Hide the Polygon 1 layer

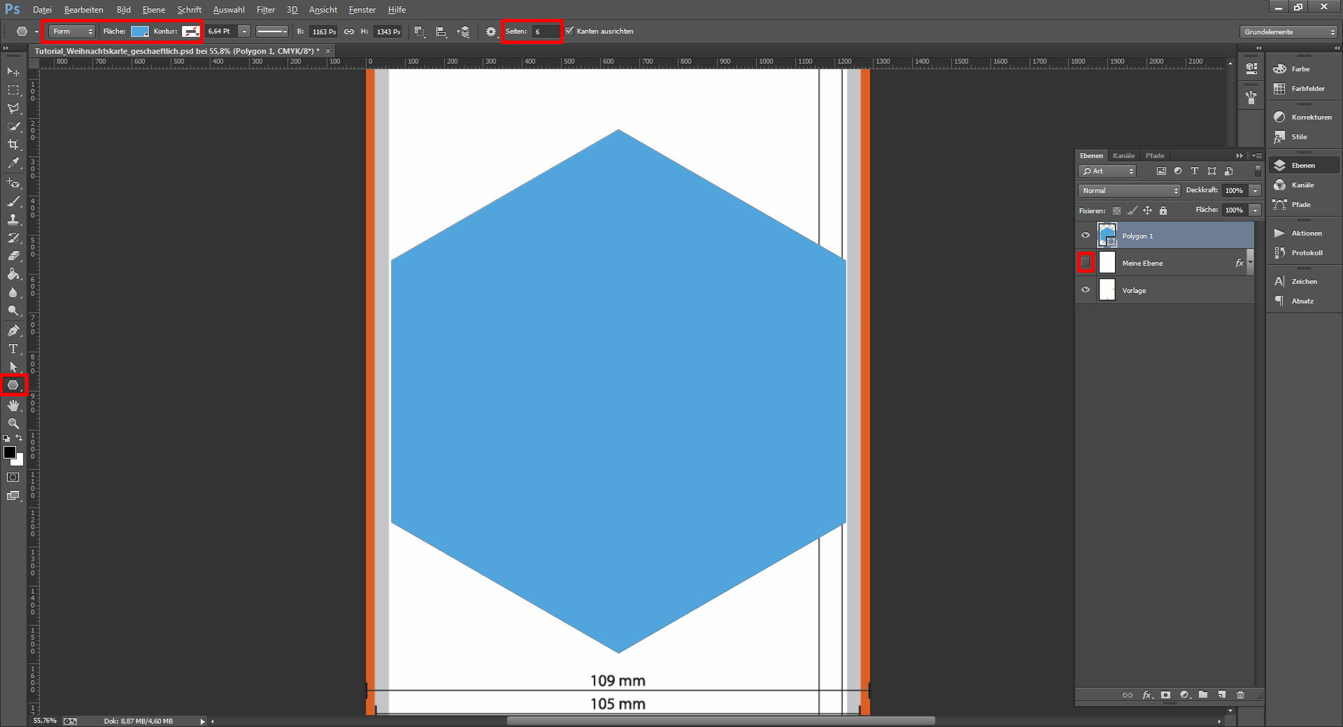pos(1086,236)
